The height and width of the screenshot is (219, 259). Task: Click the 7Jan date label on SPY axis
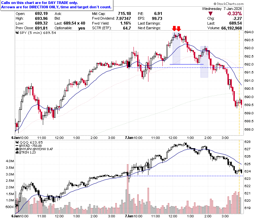pos(129,138)
